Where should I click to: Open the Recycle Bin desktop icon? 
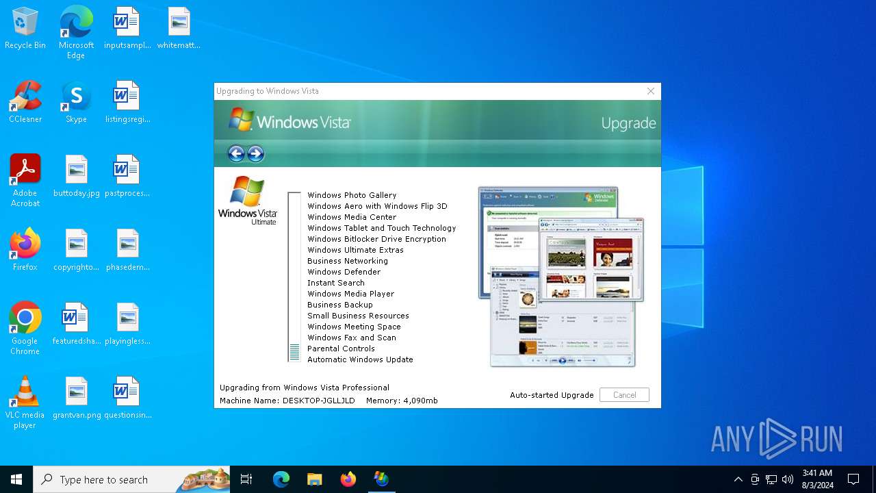[x=25, y=29]
